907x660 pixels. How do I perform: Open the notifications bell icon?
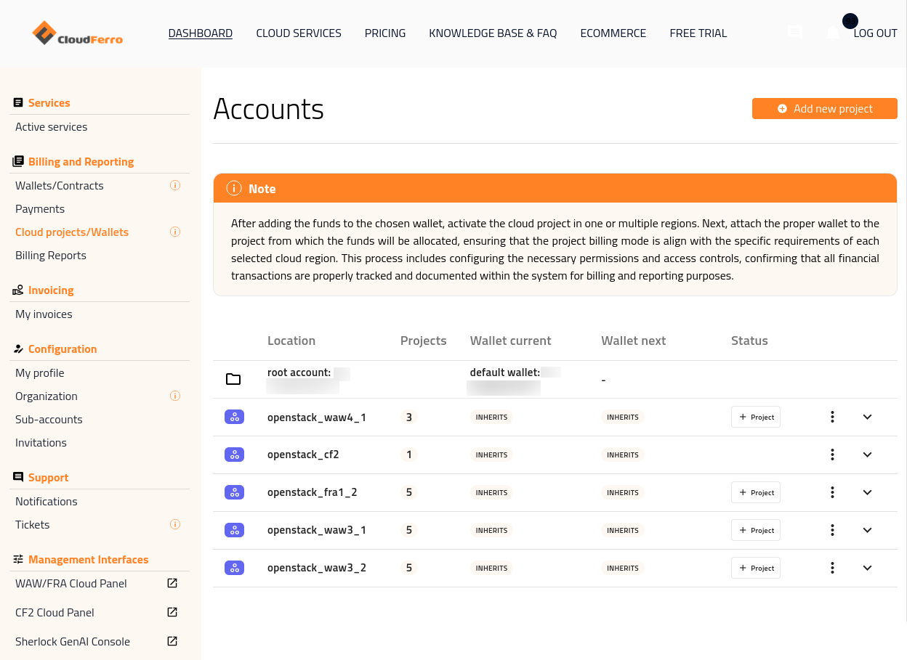click(833, 33)
